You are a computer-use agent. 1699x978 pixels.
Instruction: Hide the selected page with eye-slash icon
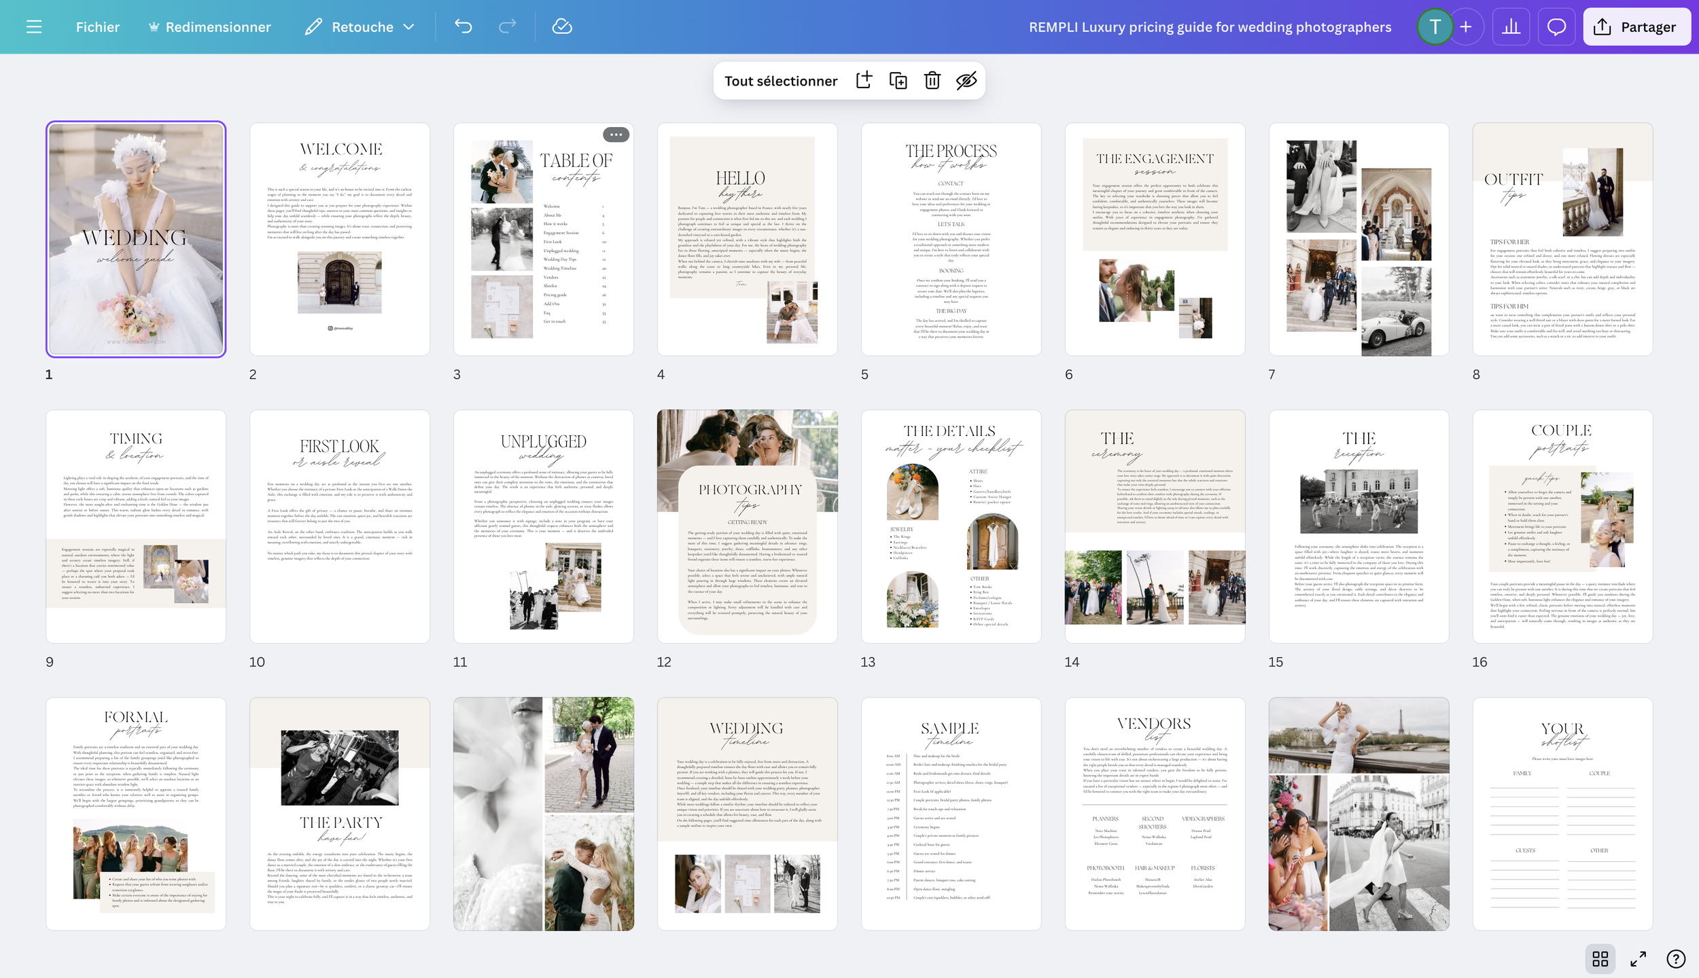click(967, 80)
